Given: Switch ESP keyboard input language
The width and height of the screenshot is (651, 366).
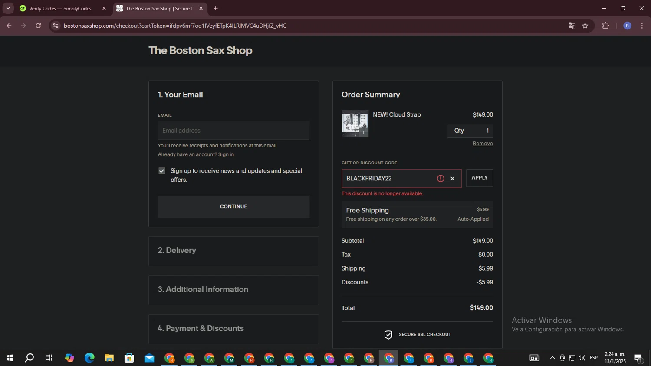Looking at the screenshot, I should pos(594,358).
